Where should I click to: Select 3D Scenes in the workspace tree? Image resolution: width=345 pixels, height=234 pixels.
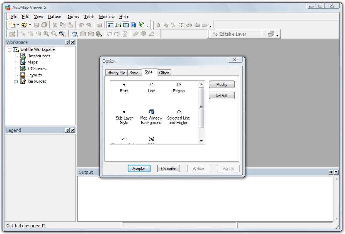[x=37, y=68]
